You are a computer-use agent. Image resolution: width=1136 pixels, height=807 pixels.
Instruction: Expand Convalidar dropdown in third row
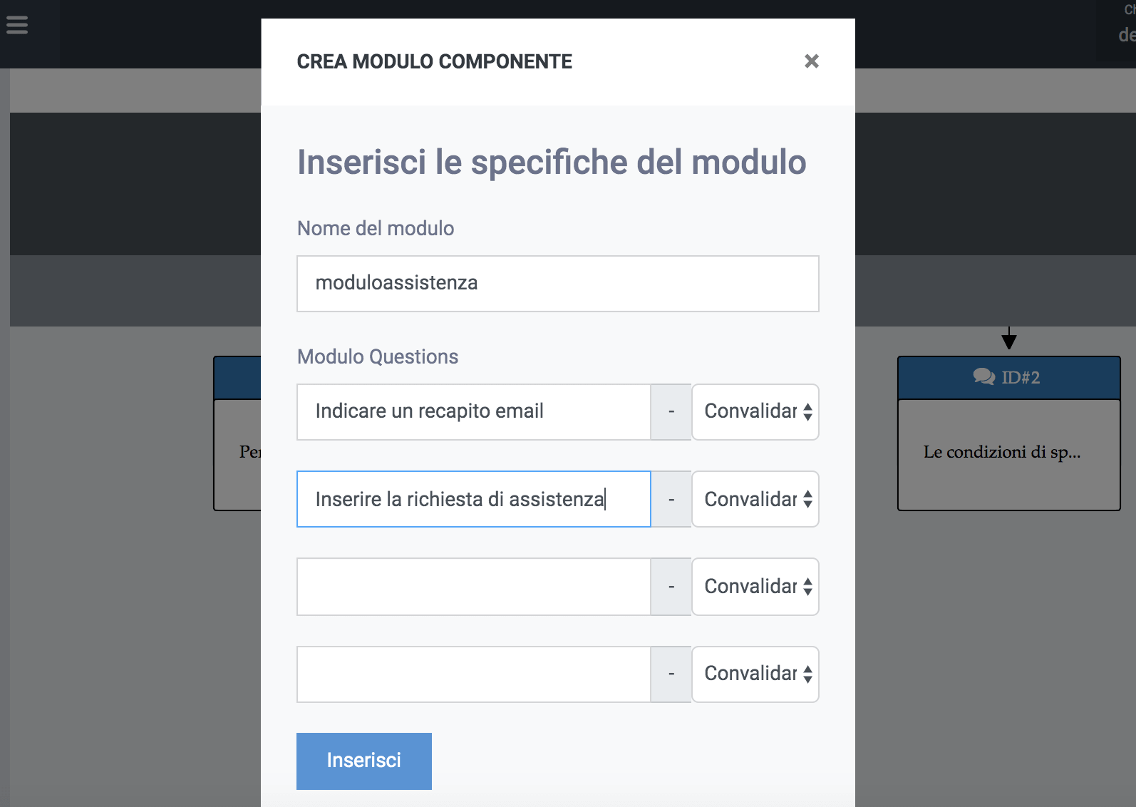pos(755,587)
